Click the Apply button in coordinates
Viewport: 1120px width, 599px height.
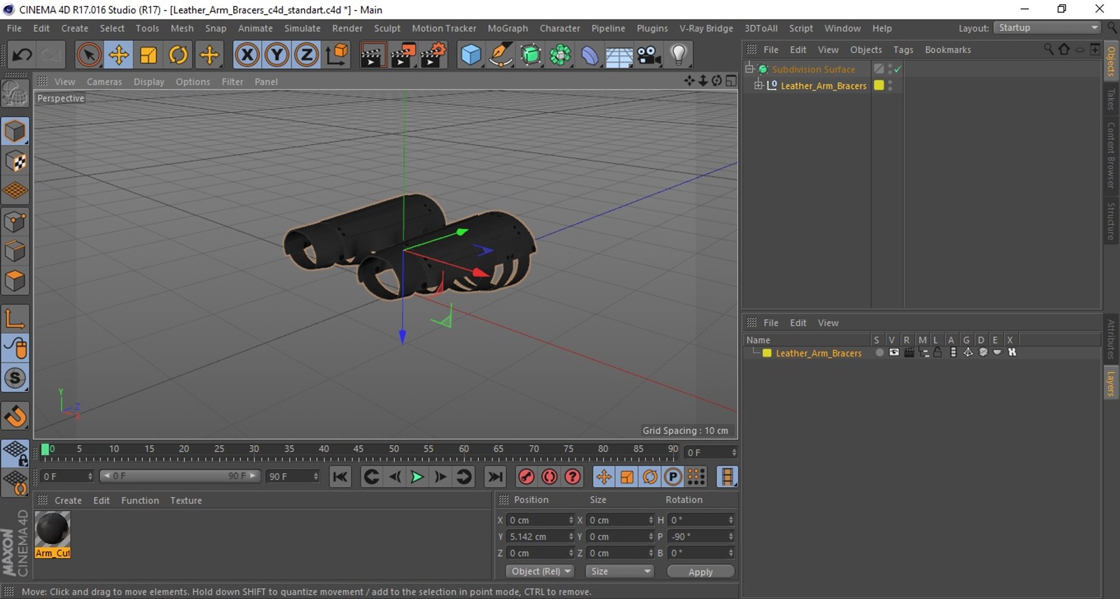point(701,572)
